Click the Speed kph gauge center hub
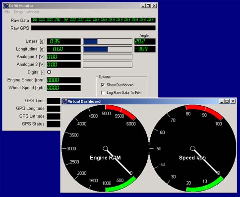240x197 pixels. 192,148
